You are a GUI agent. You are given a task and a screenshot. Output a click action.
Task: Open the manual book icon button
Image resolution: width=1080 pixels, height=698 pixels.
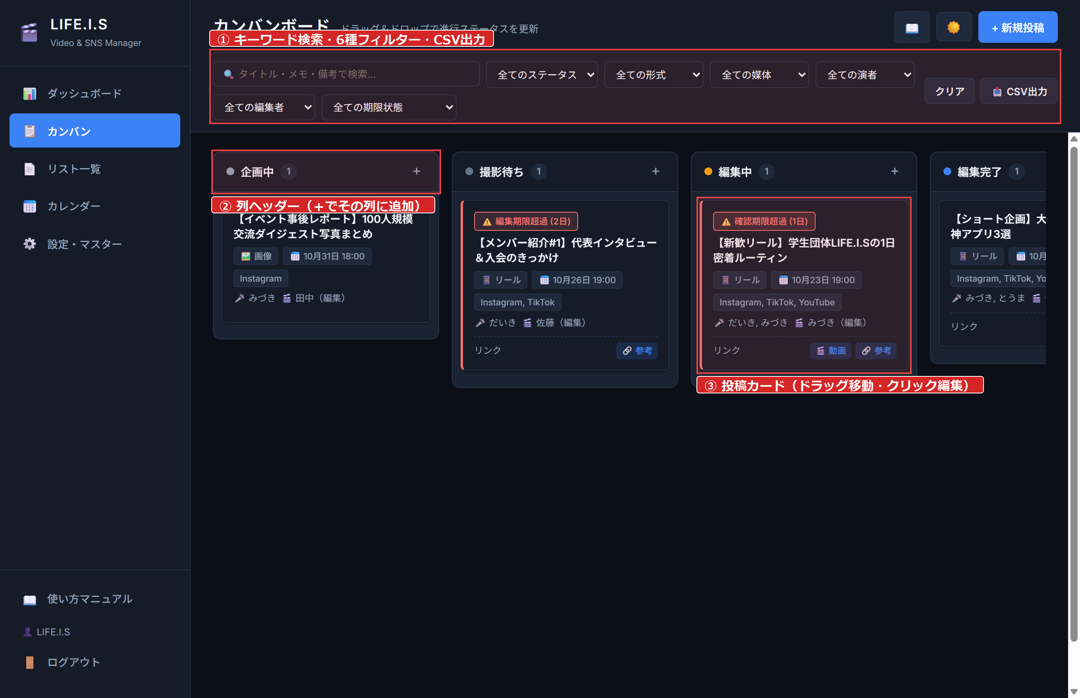pos(911,28)
